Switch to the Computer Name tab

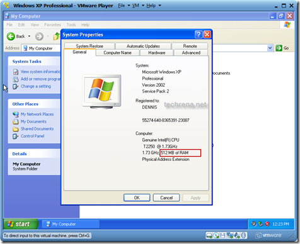[117, 53]
